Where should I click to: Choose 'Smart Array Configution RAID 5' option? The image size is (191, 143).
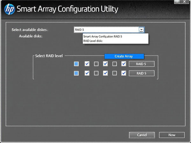coord(103,37)
